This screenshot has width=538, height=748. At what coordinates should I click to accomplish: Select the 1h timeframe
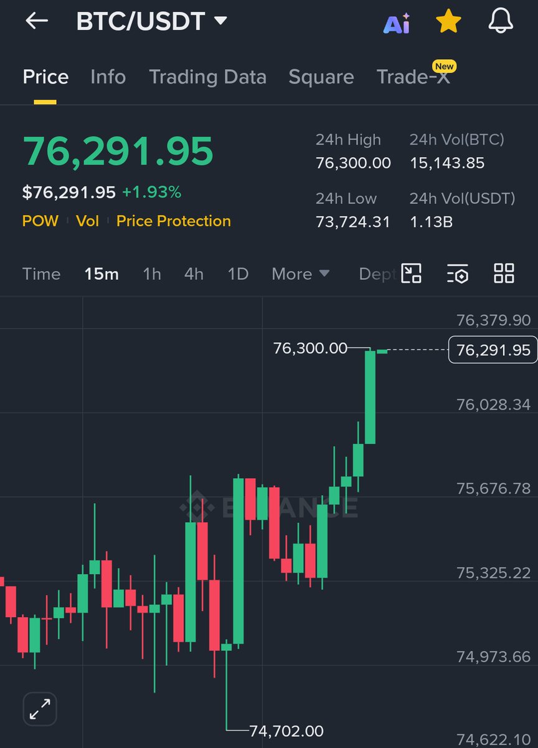coord(152,274)
